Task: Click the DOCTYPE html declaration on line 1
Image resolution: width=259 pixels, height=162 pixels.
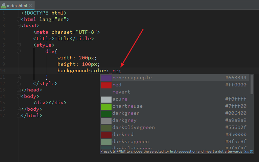Action: tap(44, 13)
